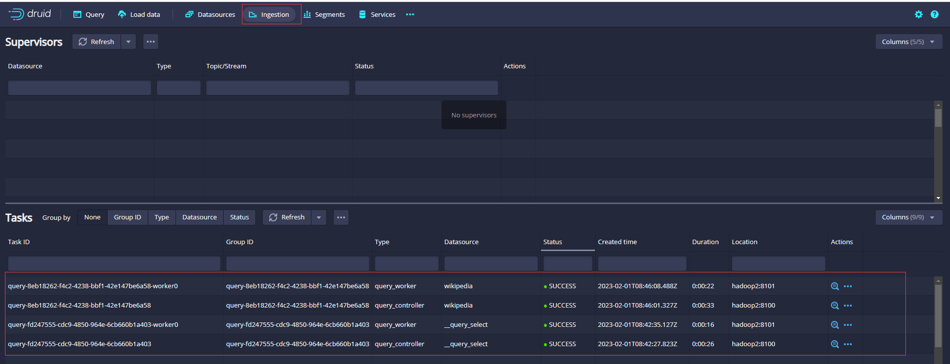Open actions ellipsis for __query_select query_controller task

pyautogui.click(x=848, y=344)
